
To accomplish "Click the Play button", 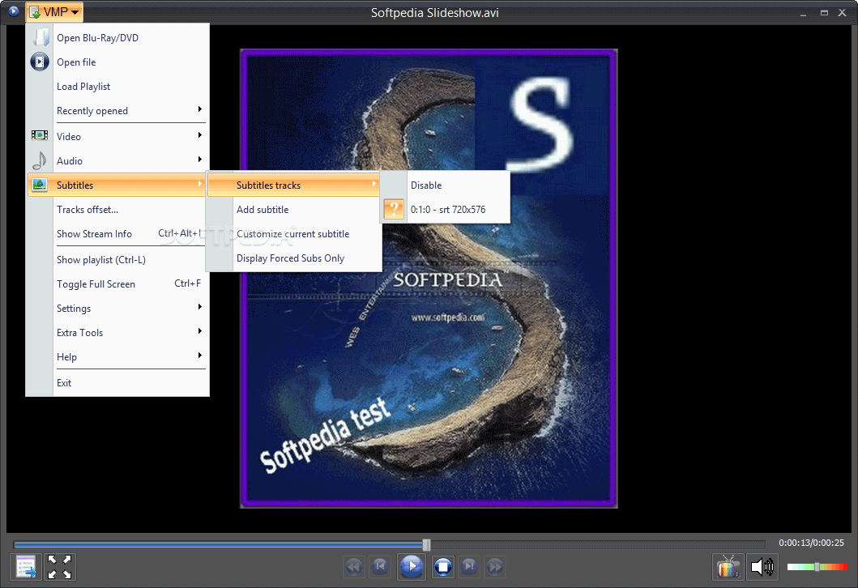I will pos(412,567).
